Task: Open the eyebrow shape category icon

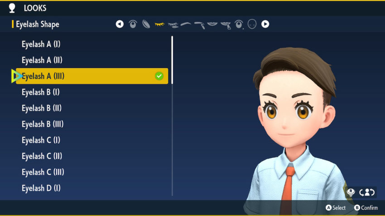Action: 186,24
